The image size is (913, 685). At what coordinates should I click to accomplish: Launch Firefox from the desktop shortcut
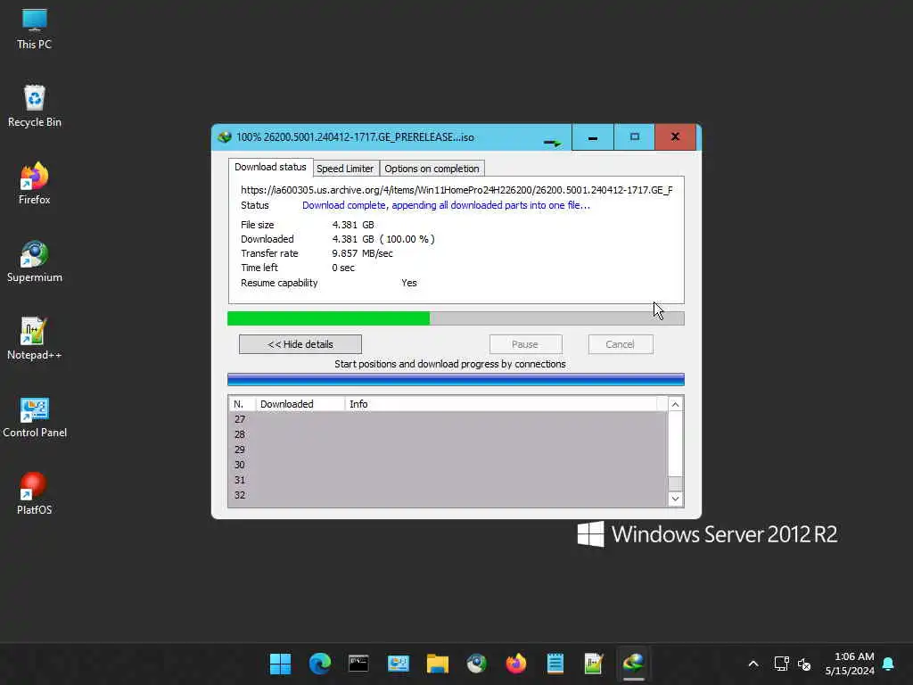34,183
